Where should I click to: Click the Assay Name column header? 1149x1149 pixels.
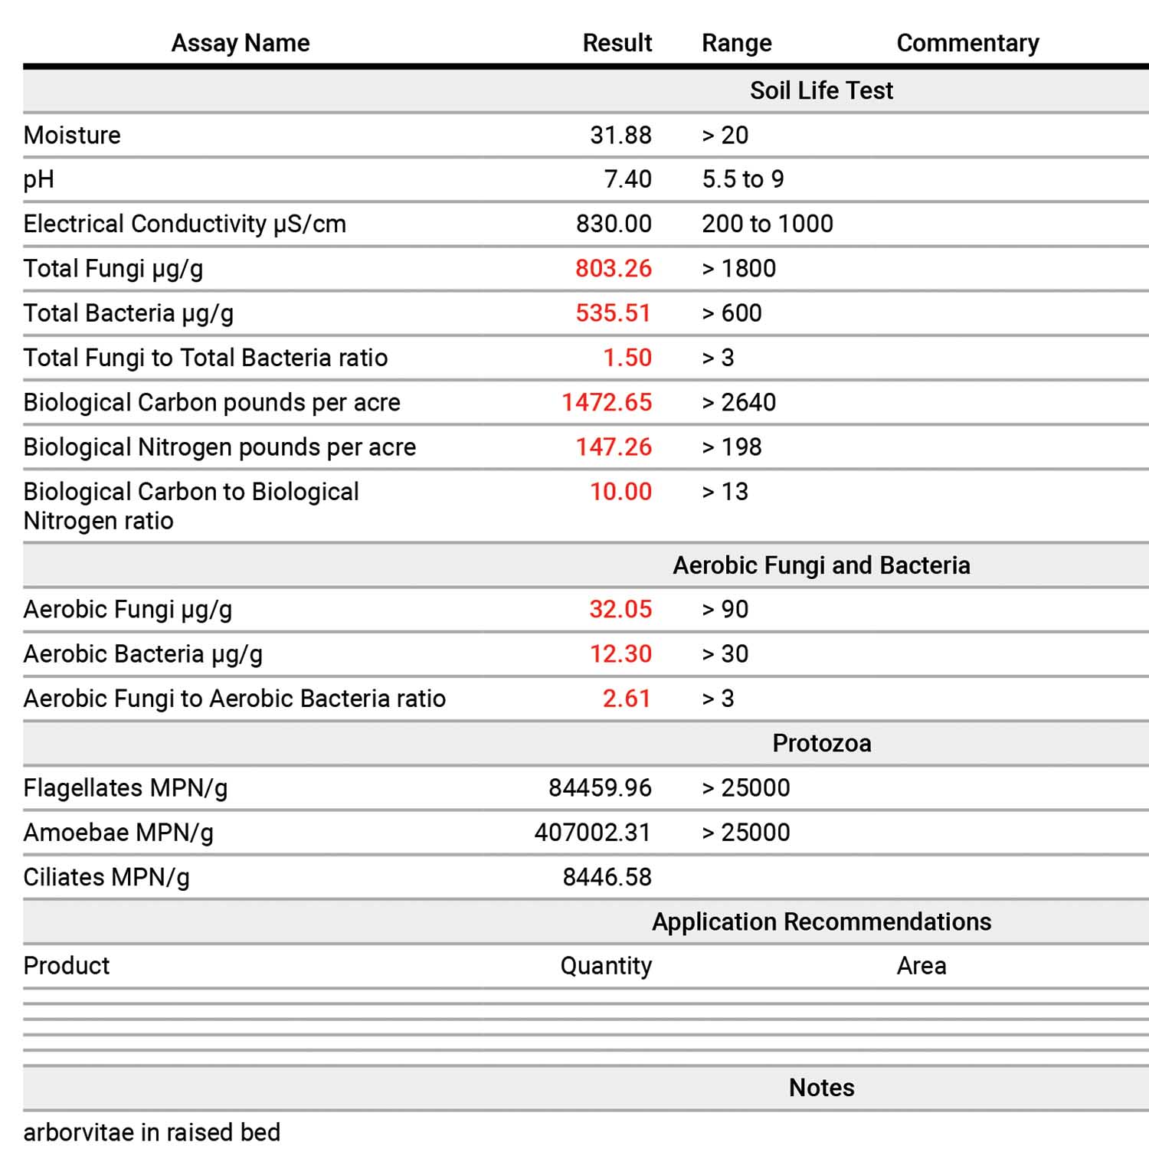tap(240, 43)
